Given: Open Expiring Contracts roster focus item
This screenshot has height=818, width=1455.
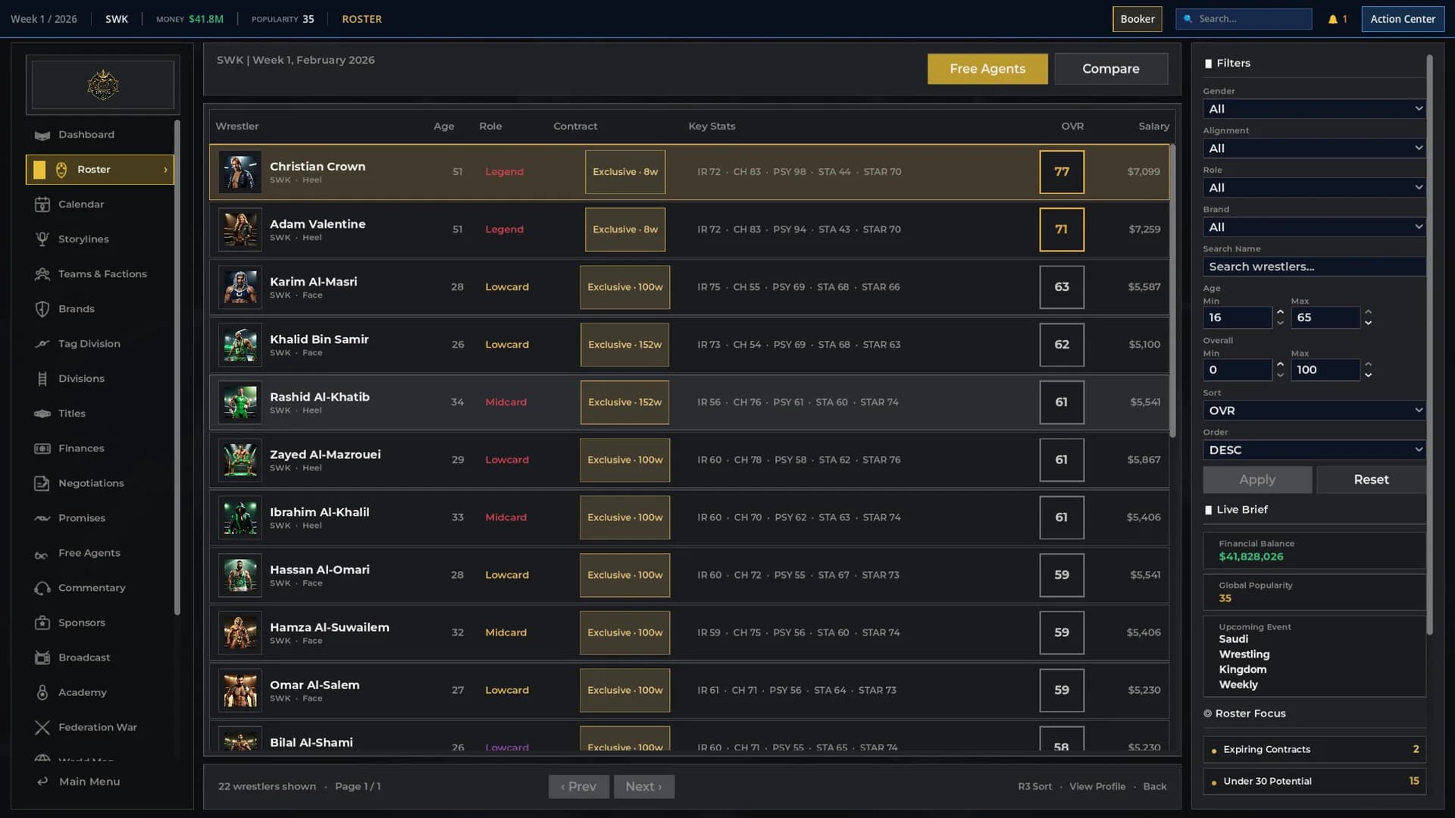Looking at the screenshot, I should tap(1314, 749).
